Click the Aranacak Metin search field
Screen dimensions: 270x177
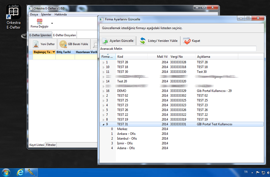pyautogui.click(x=177, y=49)
